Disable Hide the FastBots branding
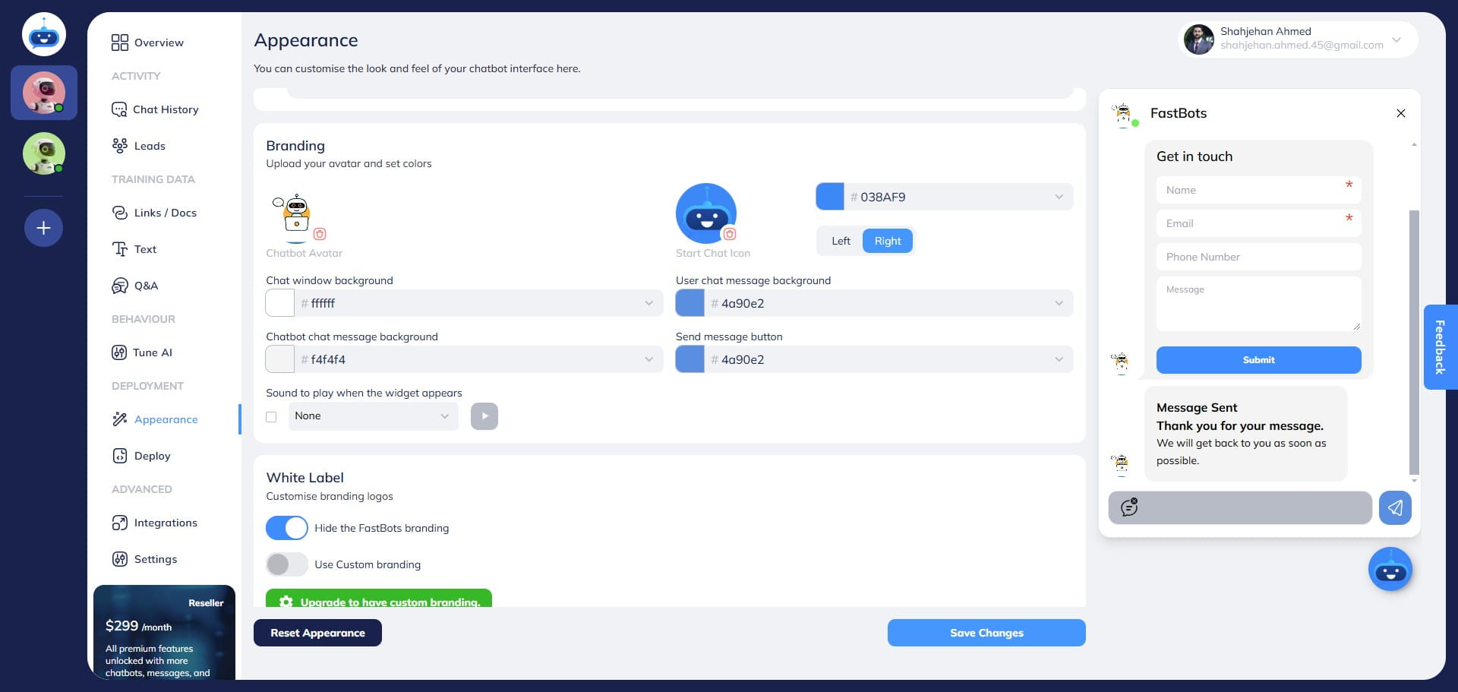This screenshot has height=692, width=1458. [286, 527]
